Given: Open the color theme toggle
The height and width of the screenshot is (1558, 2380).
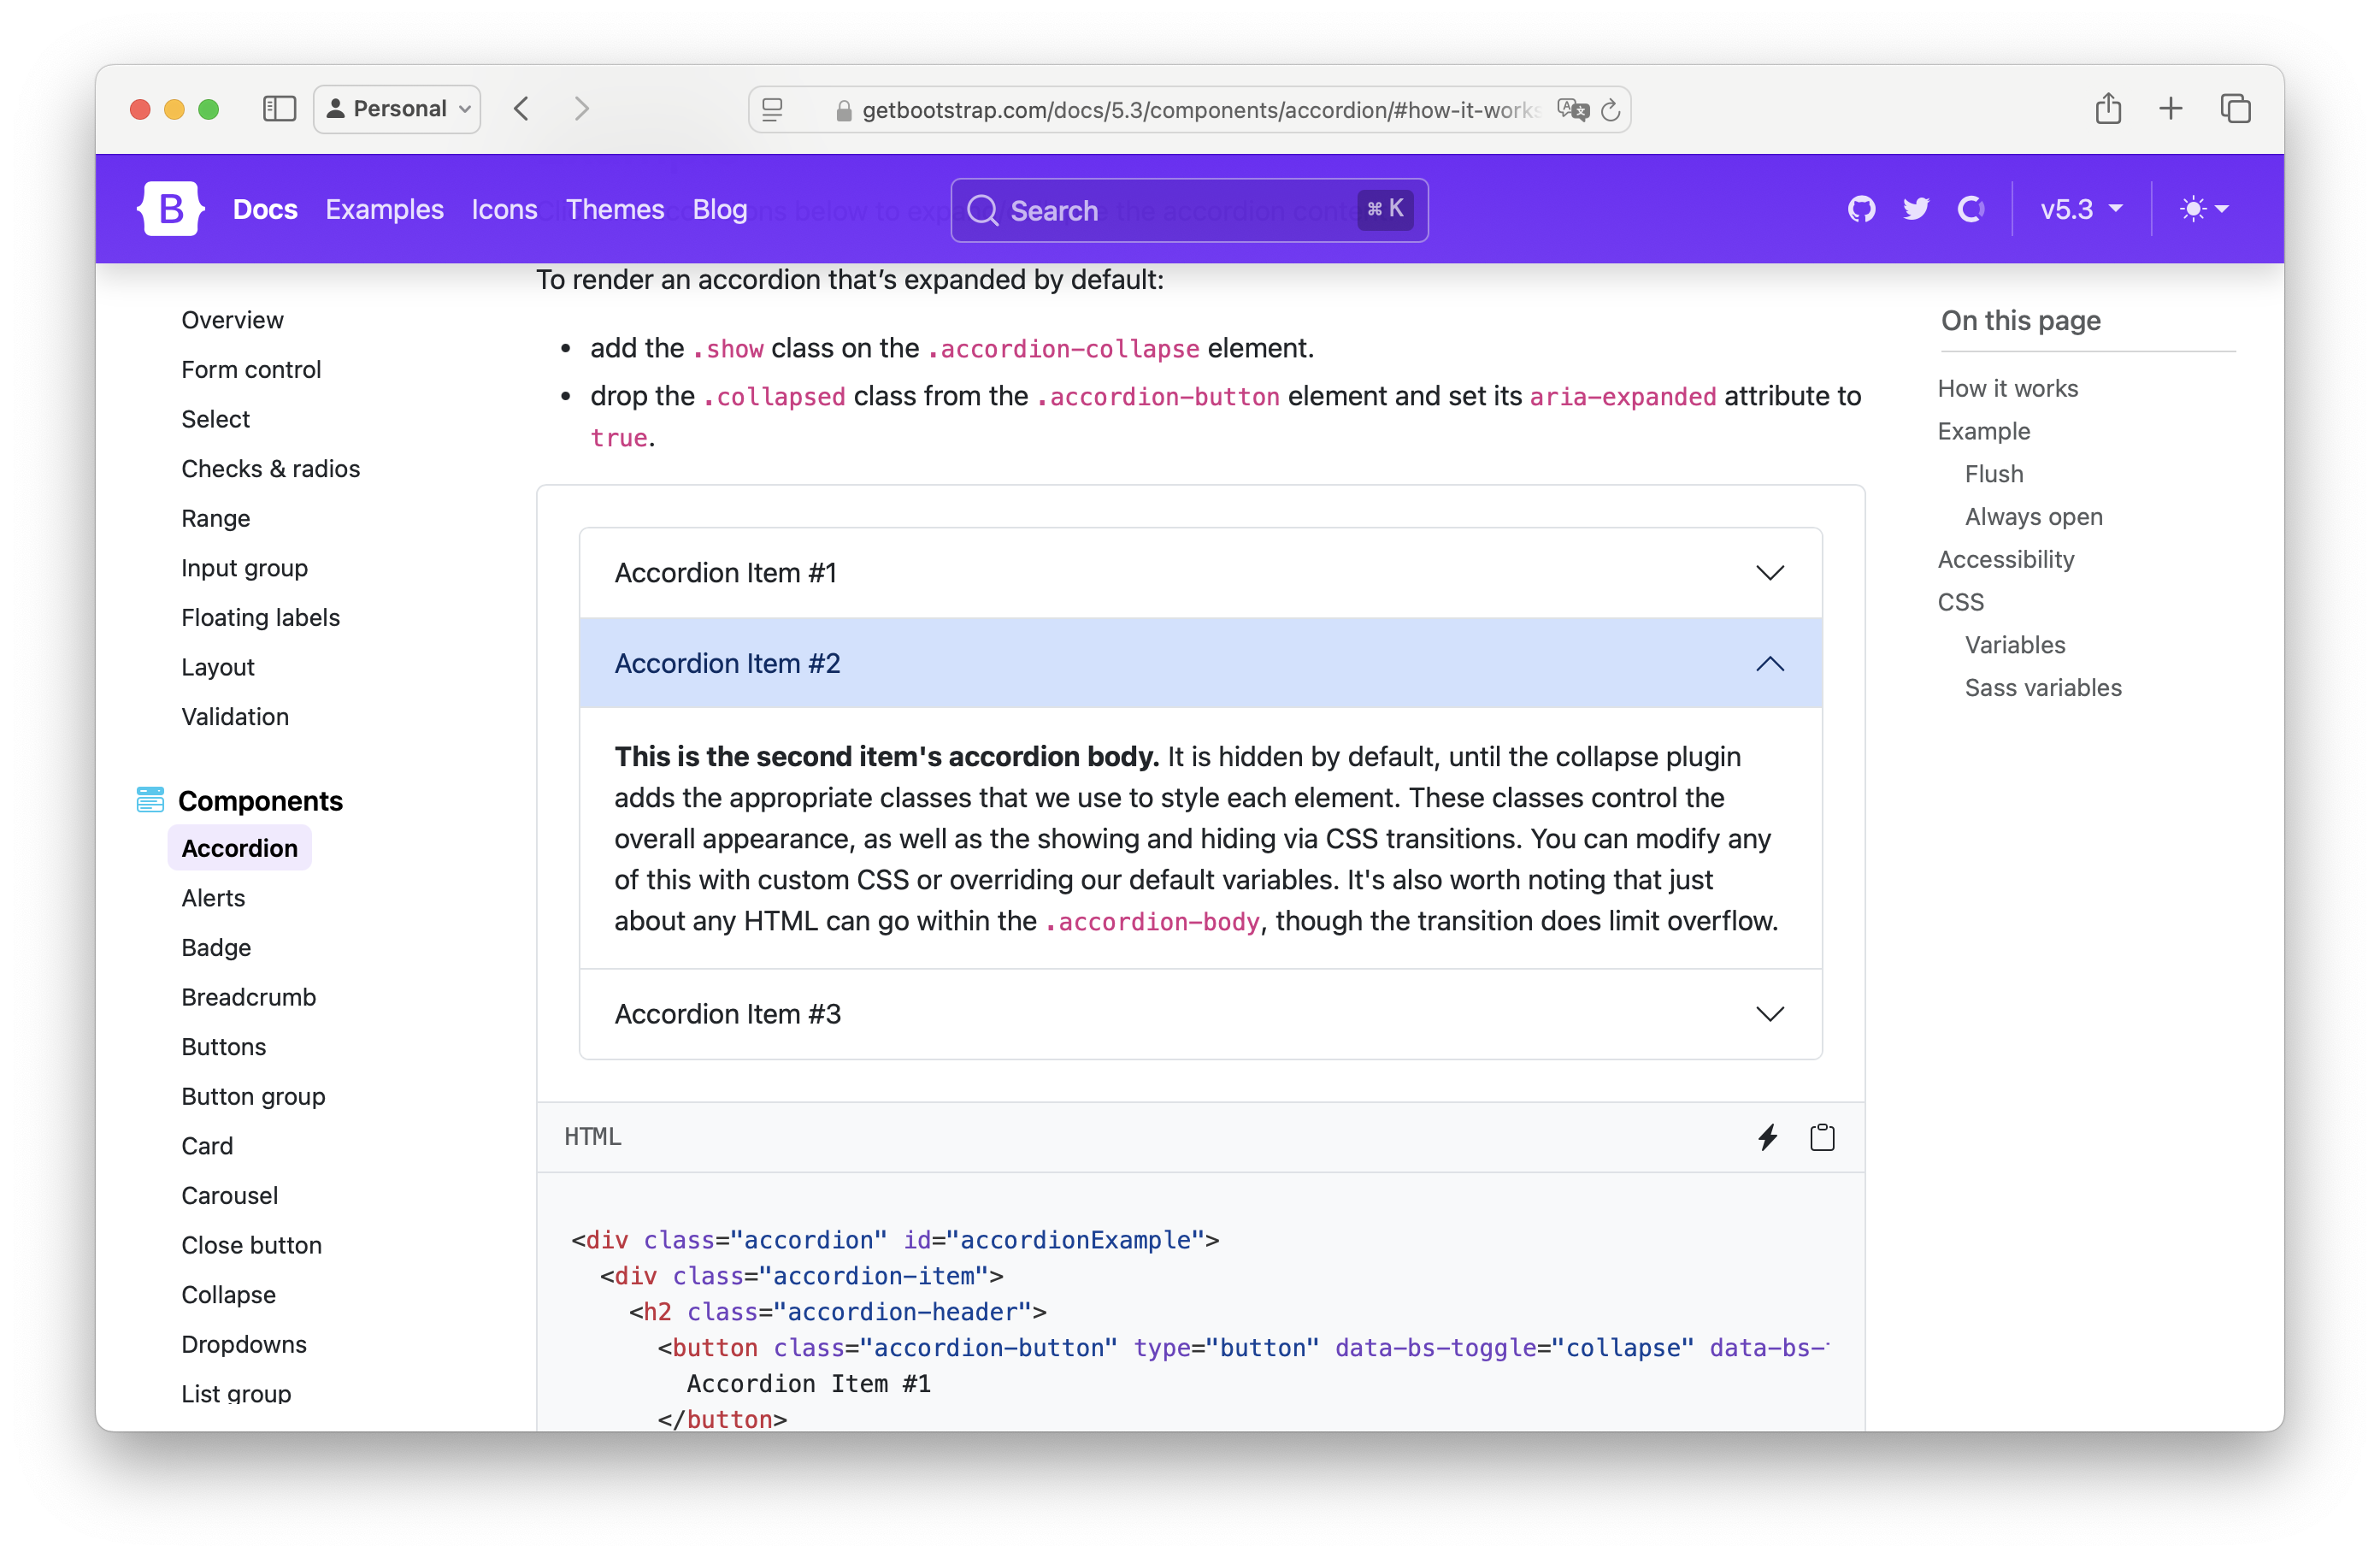Looking at the screenshot, I should tap(2204, 209).
